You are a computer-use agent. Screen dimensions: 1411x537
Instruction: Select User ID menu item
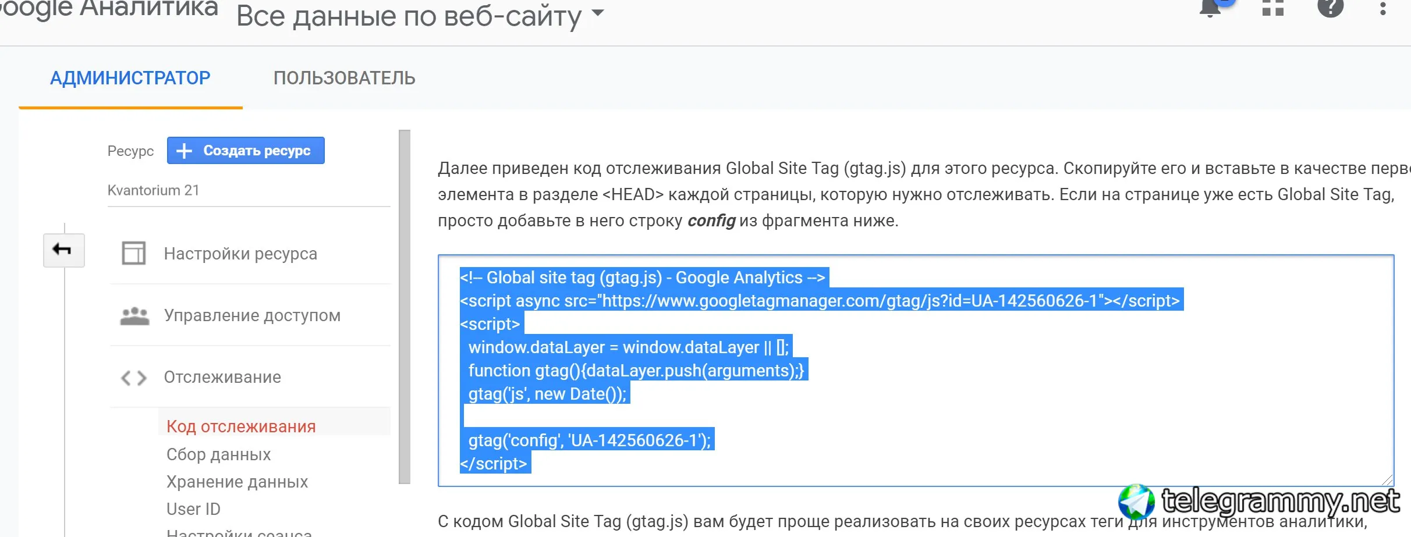coord(193,509)
